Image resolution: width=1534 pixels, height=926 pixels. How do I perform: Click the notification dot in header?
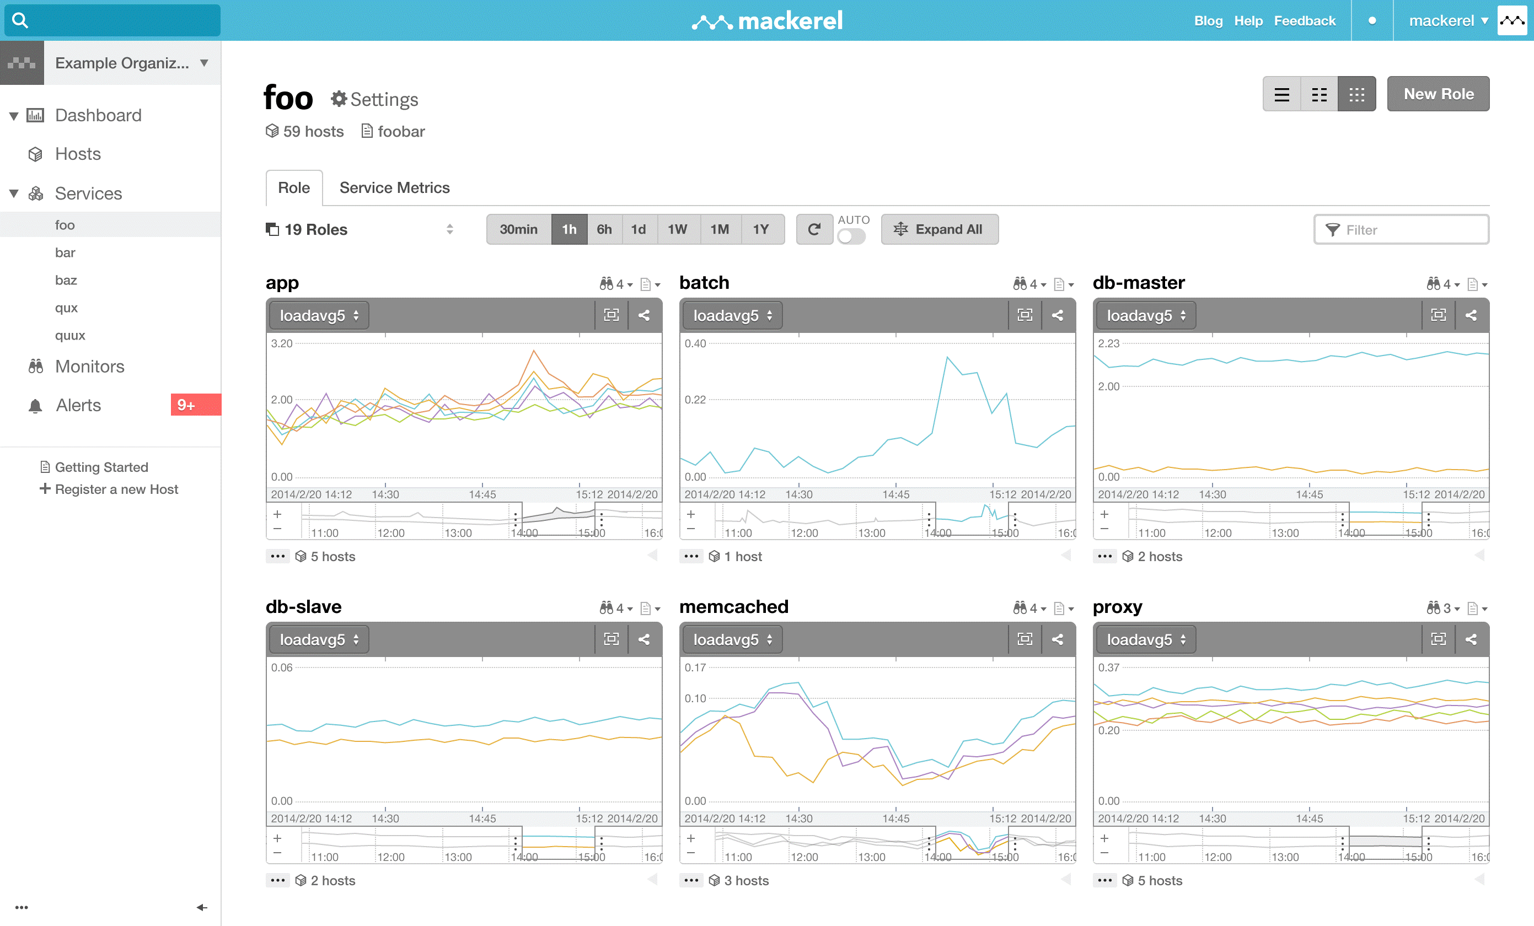[1372, 20]
